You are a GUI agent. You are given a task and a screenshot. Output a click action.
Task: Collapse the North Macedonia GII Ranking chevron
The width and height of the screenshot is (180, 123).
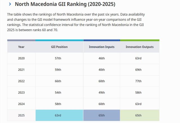coord(10,4)
